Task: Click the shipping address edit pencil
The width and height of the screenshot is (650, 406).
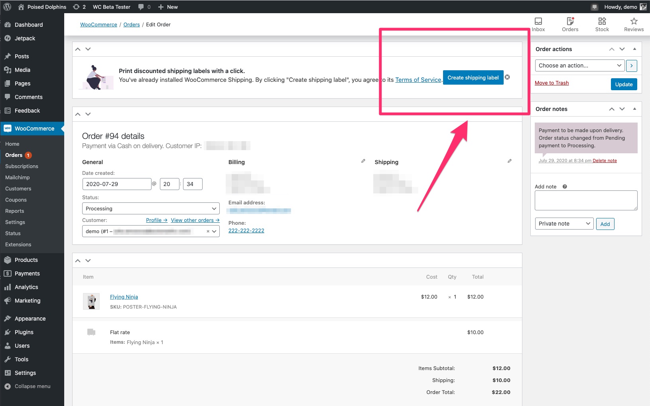Action: (x=509, y=161)
